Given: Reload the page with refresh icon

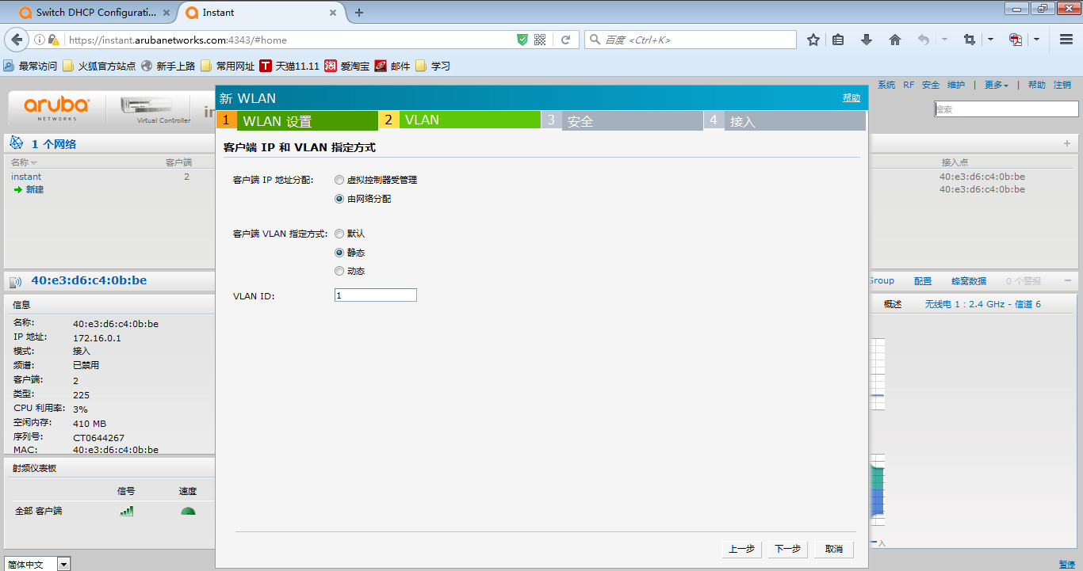Looking at the screenshot, I should coord(565,40).
